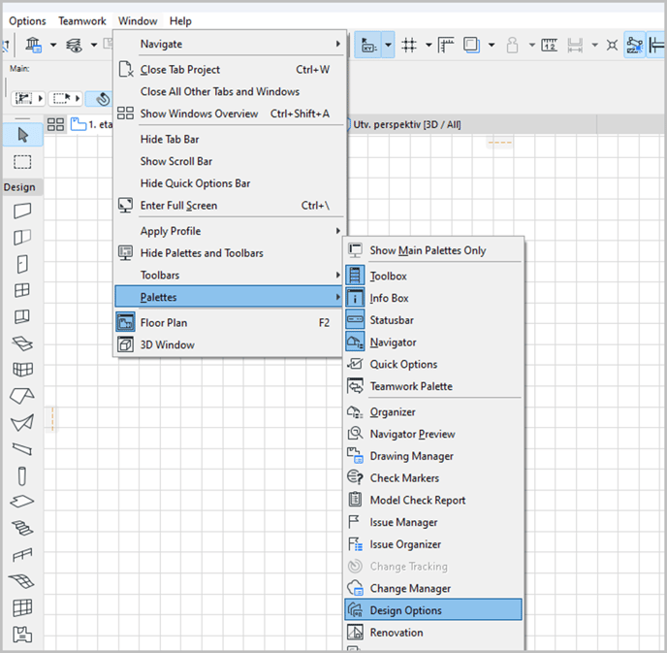The image size is (667, 653).
Task: Switch to Utv. perspektiv 3D tab
Action: [x=471, y=125]
